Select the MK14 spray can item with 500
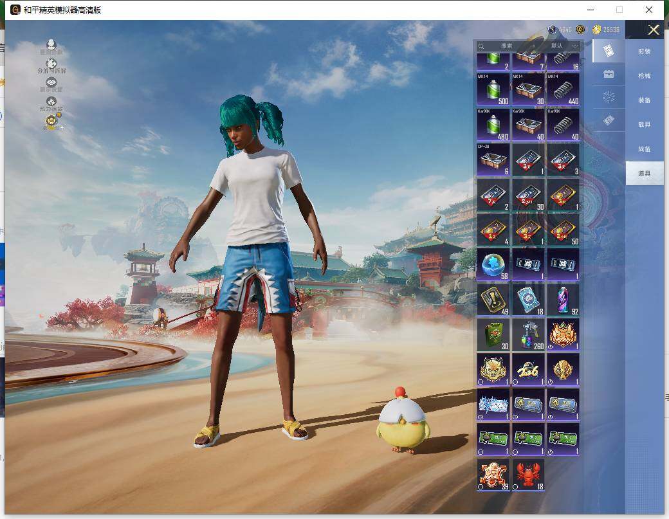This screenshot has height=519, width=669. pos(493,89)
